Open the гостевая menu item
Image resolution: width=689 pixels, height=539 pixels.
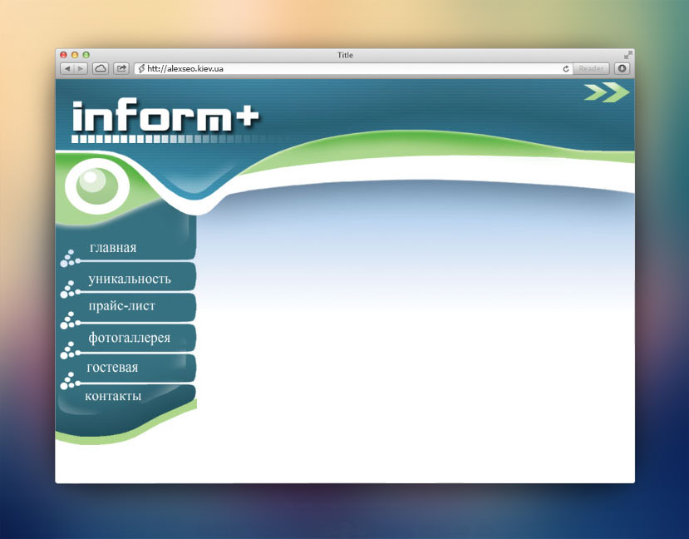(x=112, y=367)
